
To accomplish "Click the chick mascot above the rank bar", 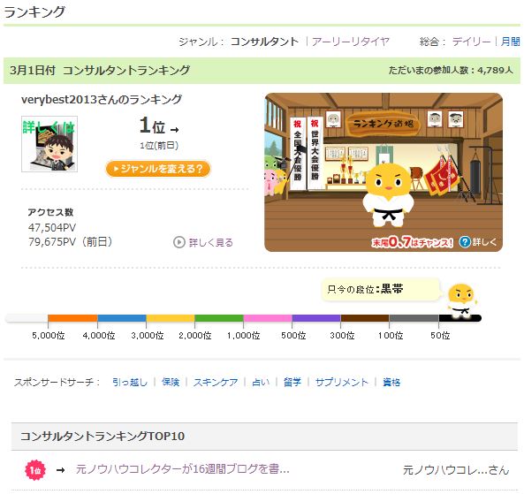I will point(461,300).
